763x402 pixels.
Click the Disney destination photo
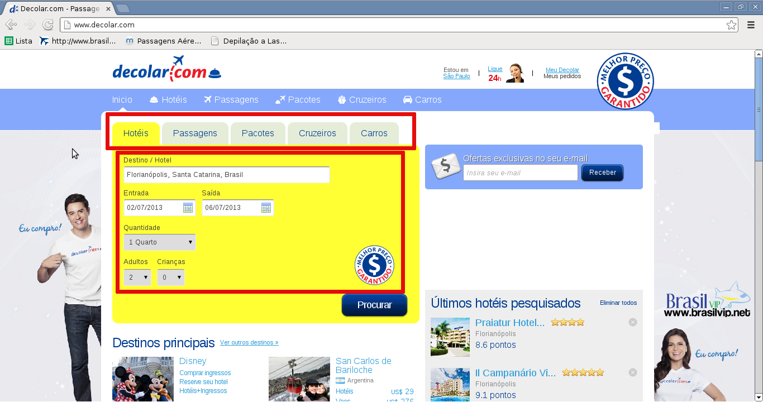[143, 379]
